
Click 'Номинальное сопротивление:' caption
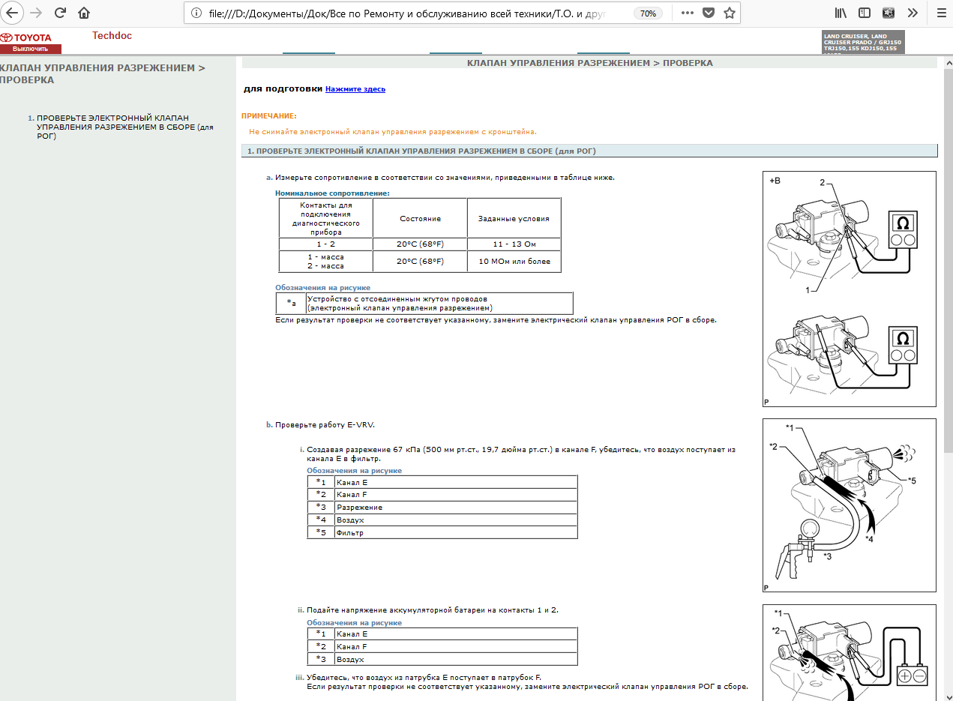332,193
